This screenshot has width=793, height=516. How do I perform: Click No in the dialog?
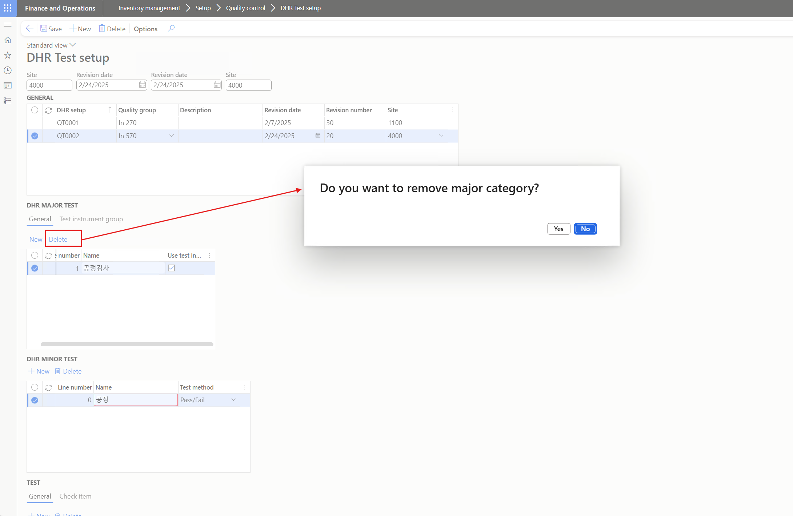(x=585, y=229)
